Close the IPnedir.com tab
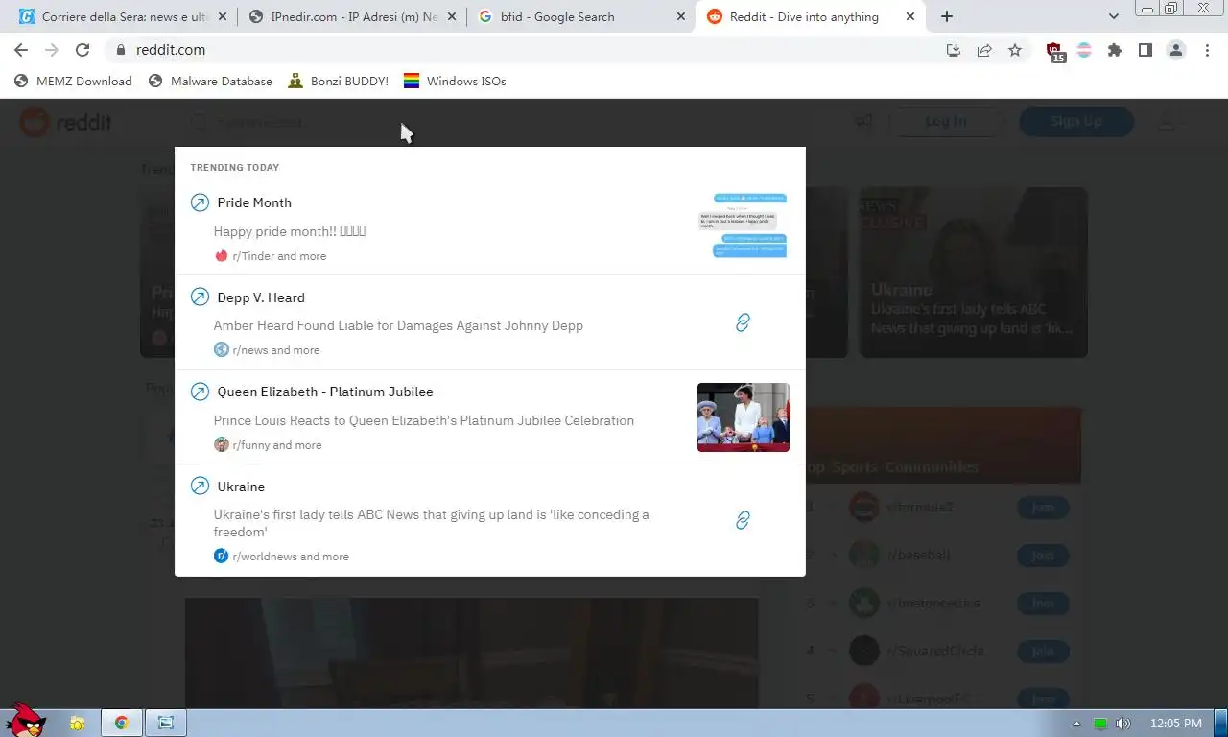 pyautogui.click(x=452, y=16)
